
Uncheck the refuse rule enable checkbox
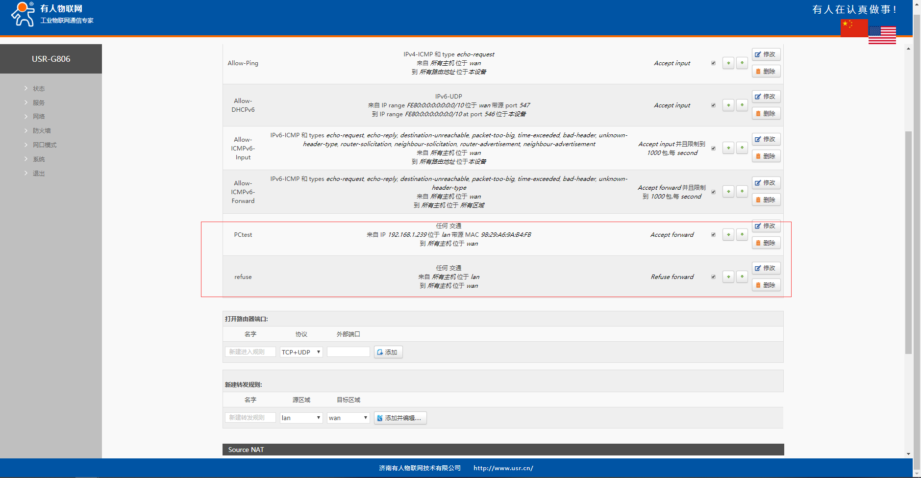tap(713, 277)
